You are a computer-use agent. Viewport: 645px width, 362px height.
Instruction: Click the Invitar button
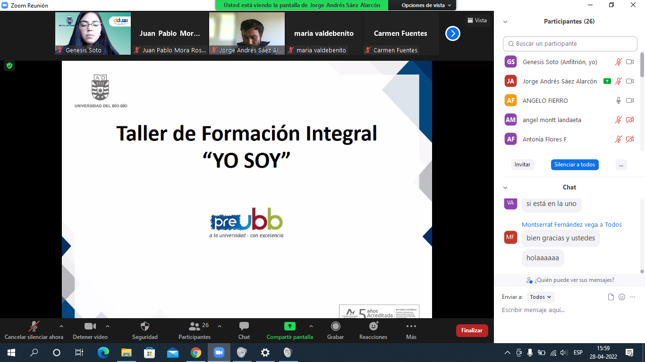click(522, 165)
